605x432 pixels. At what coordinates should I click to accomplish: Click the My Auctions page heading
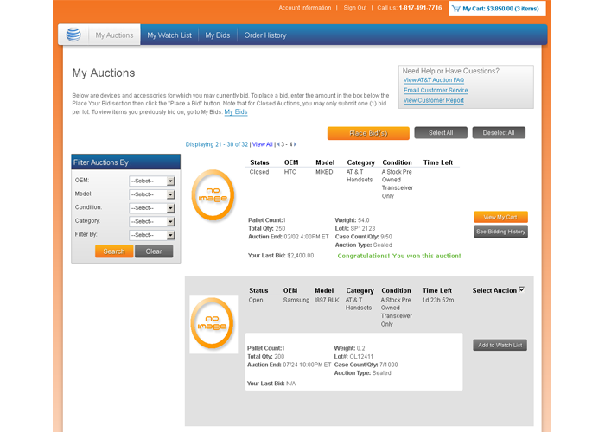click(104, 73)
